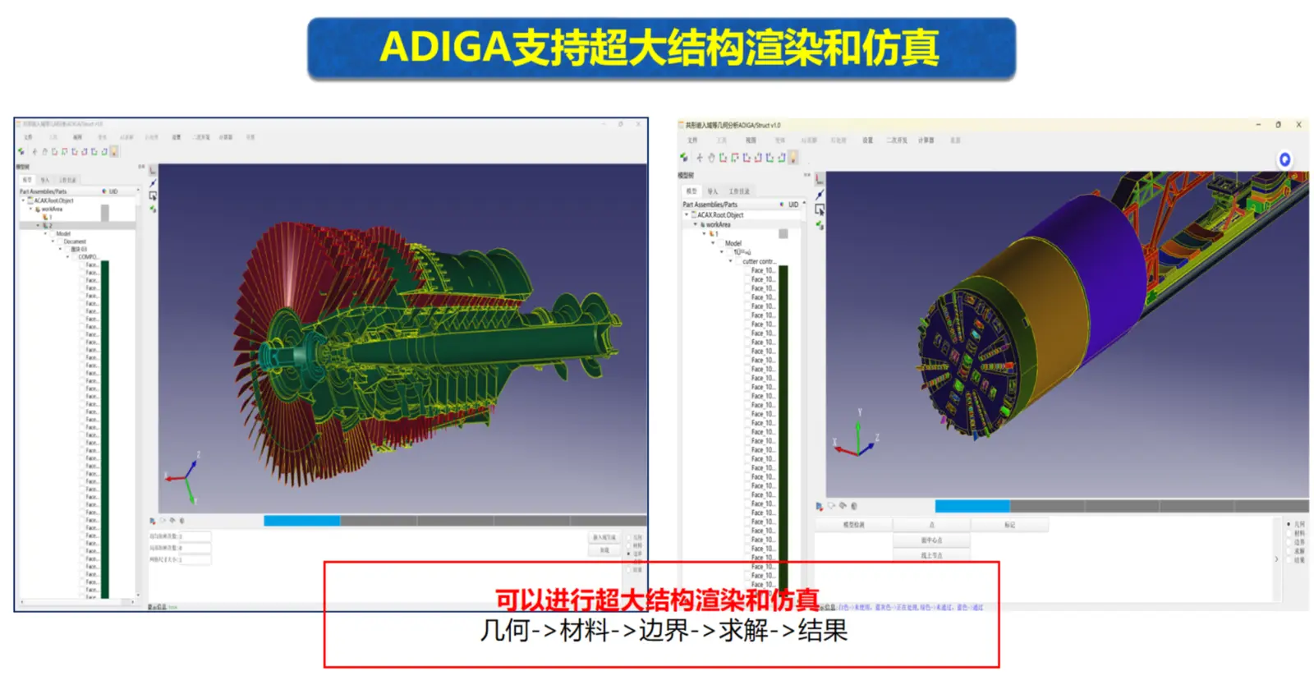
Task: Click green cubes icon beside tunnel-machine viewport
Action: [820, 225]
